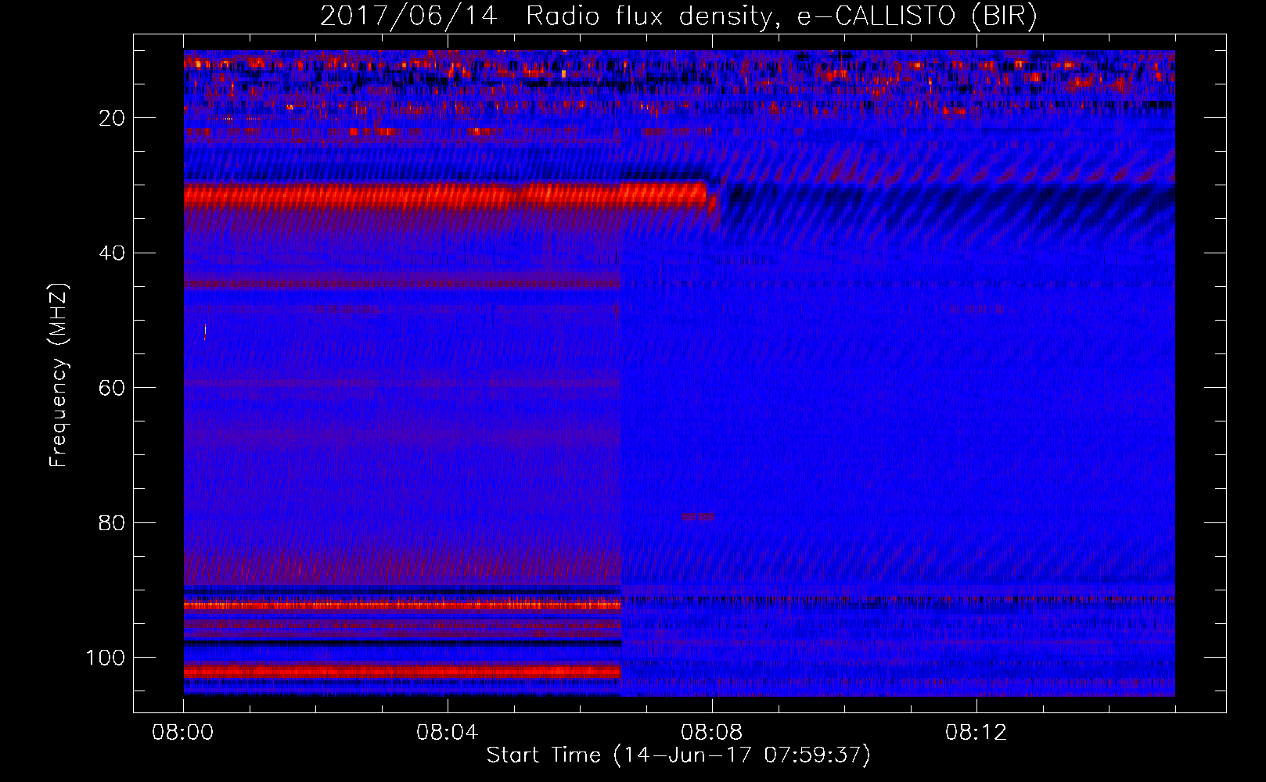Click the "Start Time (14-Jun-17 07:59:37)" label
This screenshot has width=1266, height=782.
click(x=678, y=755)
